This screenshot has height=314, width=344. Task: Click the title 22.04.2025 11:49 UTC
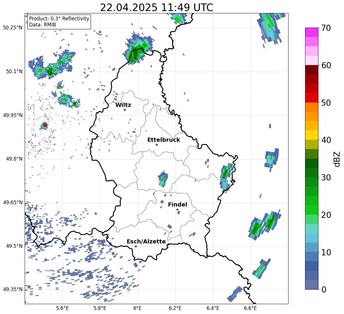coord(157,8)
